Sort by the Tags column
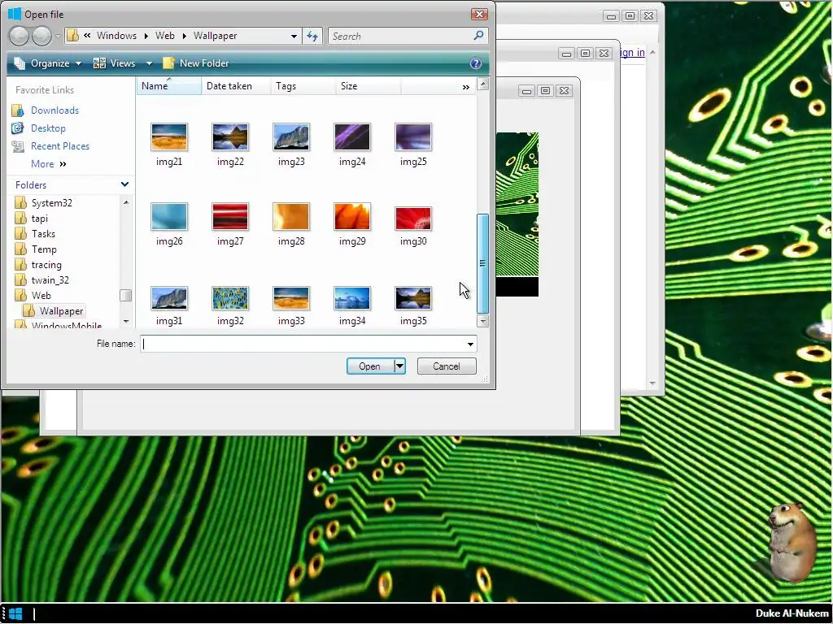The width and height of the screenshot is (833, 624). [x=303, y=86]
